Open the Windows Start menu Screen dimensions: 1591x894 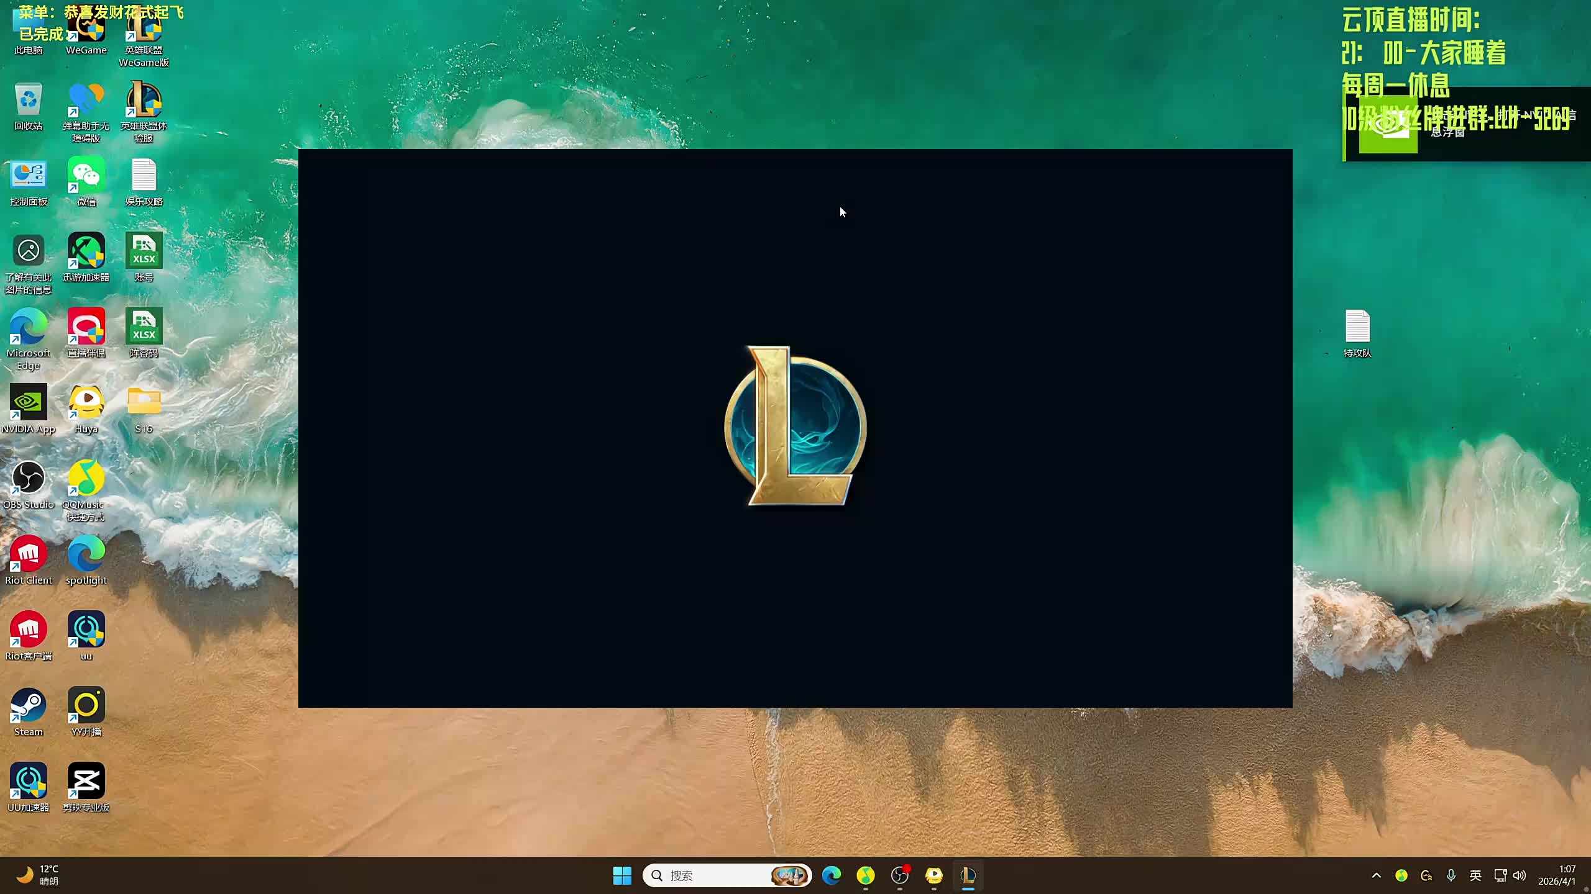coord(622,875)
